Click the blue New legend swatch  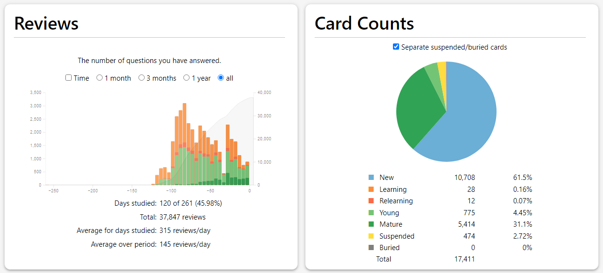(371, 178)
